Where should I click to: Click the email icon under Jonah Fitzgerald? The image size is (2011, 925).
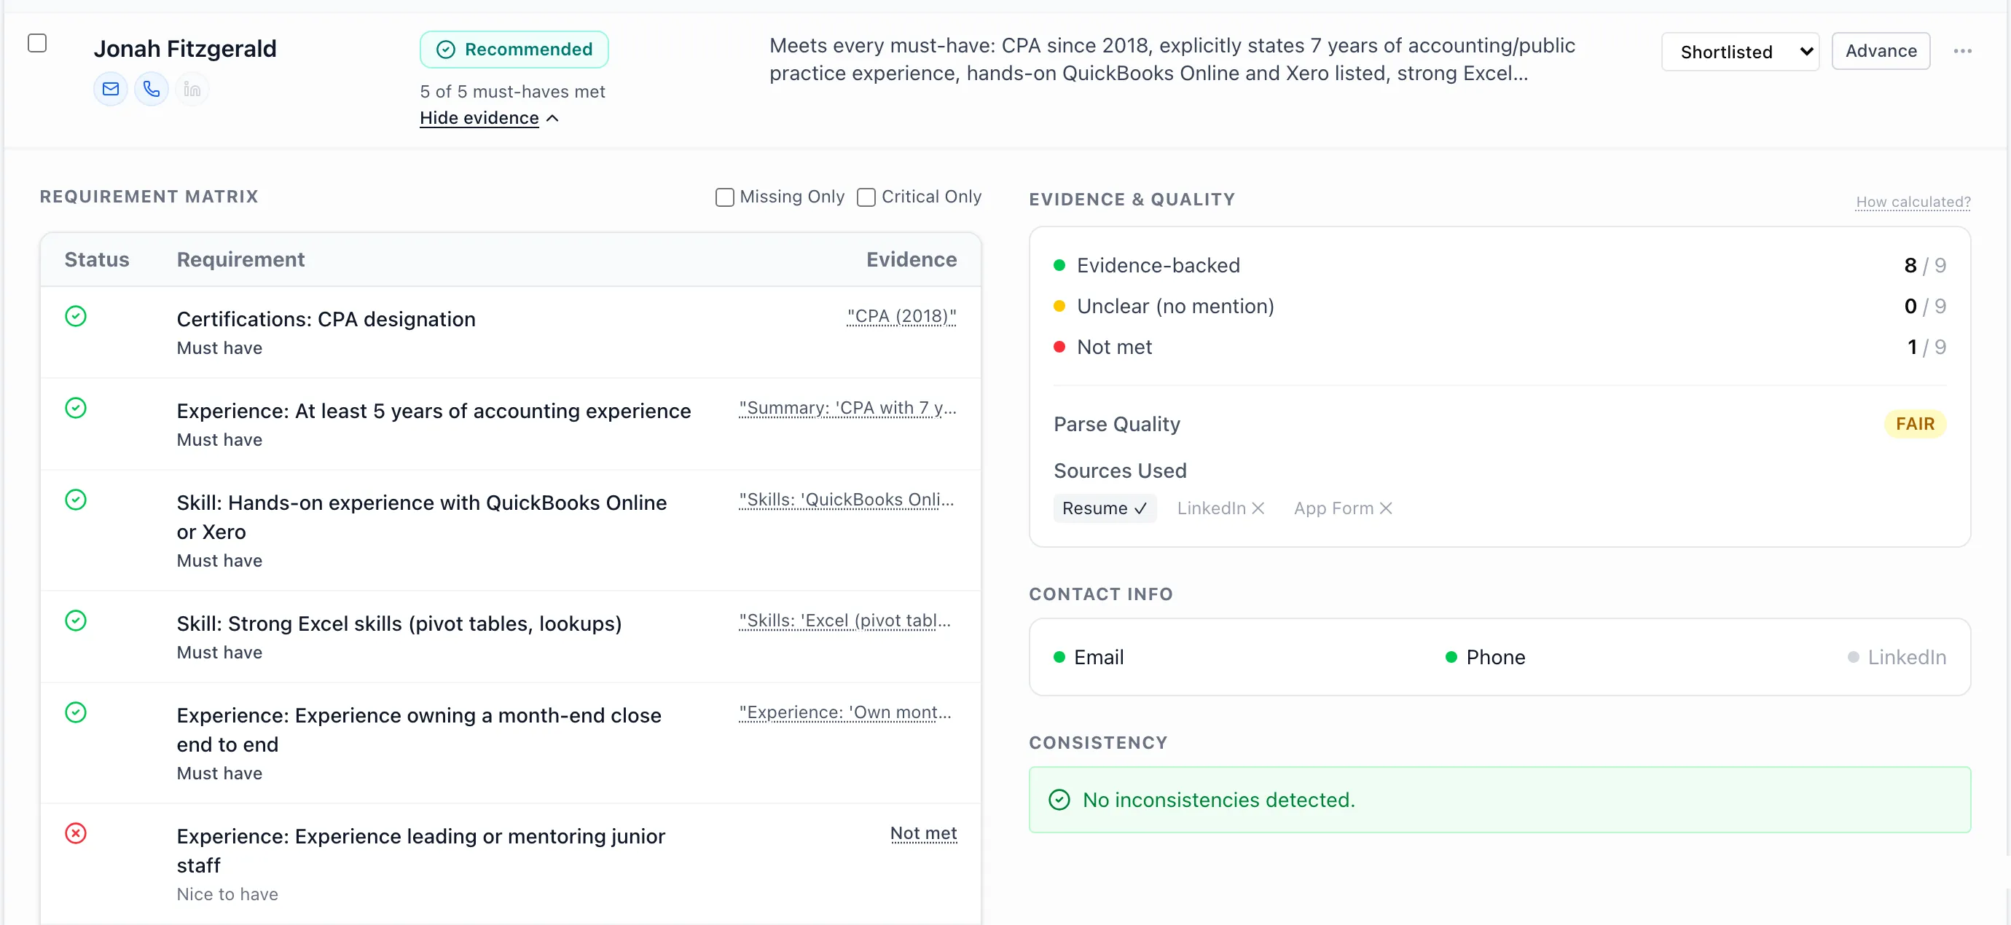[111, 89]
